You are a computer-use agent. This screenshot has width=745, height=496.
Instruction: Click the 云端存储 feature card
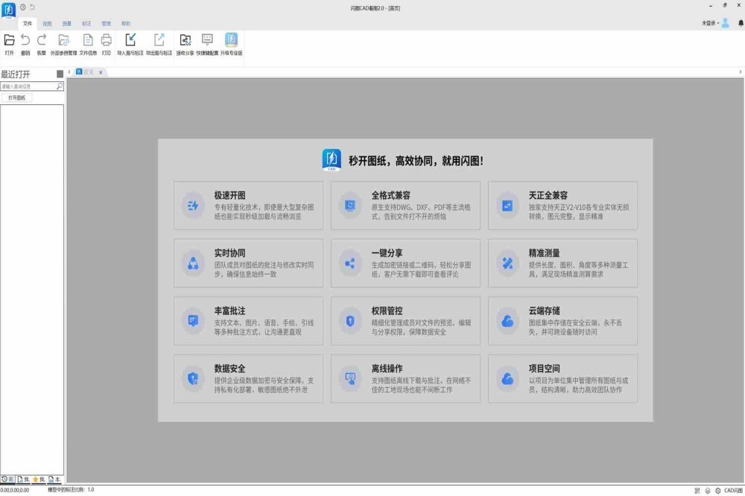tap(562, 321)
